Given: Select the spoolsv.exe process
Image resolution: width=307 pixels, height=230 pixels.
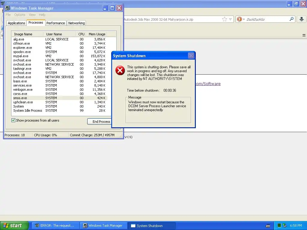Looking at the screenshot, I should tap(60, 52).
